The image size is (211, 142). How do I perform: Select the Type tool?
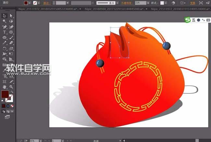(x=5, y=32)
